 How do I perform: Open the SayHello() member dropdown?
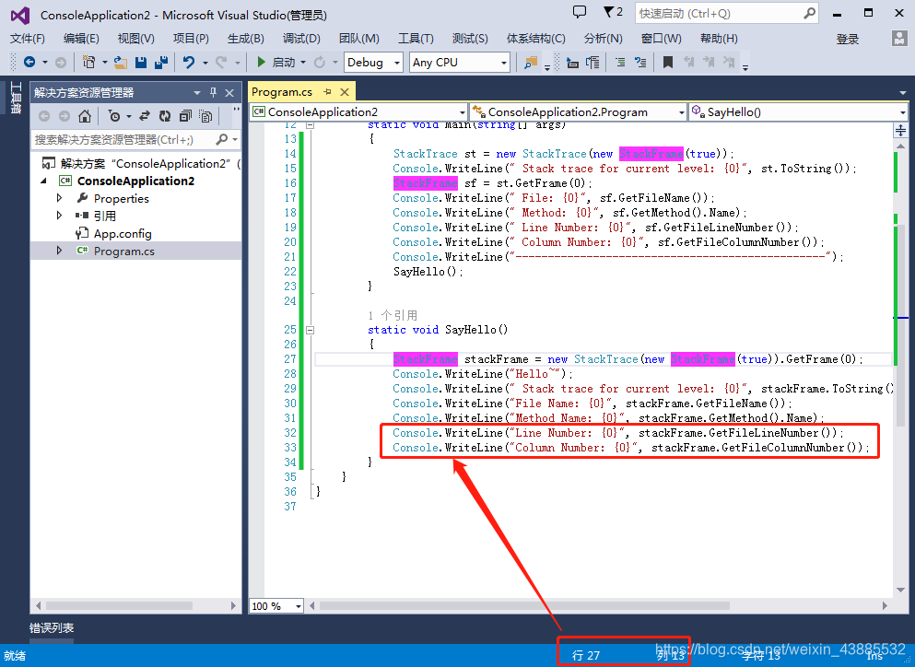click(x=902, y=112)
